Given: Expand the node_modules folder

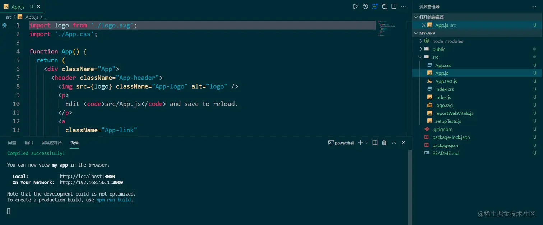Looking at the screenshot, I should 421,41.
